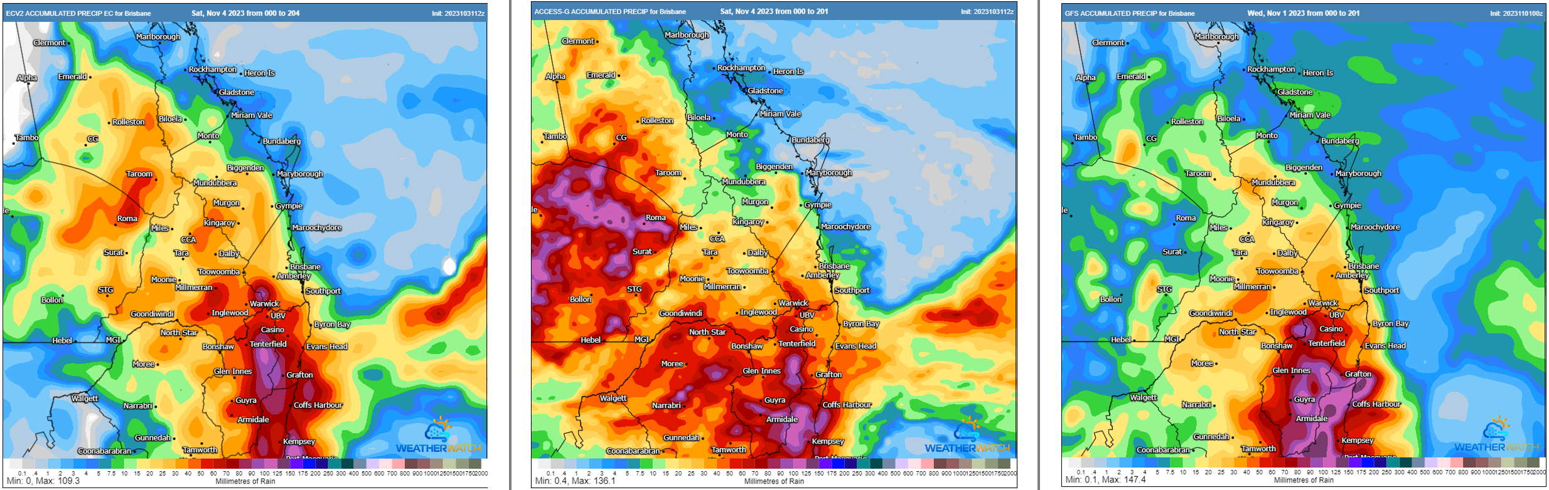
Task: Click the rainfall colour scale below the GFS map
Action: (x=1304, y=462)
